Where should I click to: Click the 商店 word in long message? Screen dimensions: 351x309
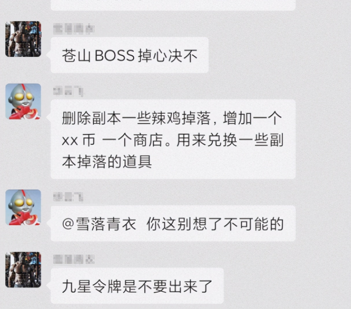click(x=148, y=140)
